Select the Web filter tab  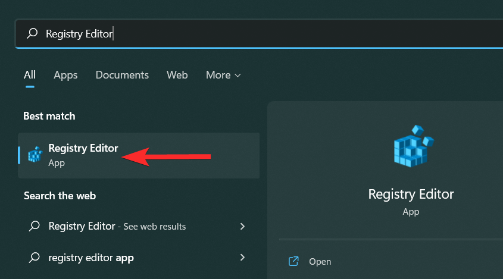point(177,75)
